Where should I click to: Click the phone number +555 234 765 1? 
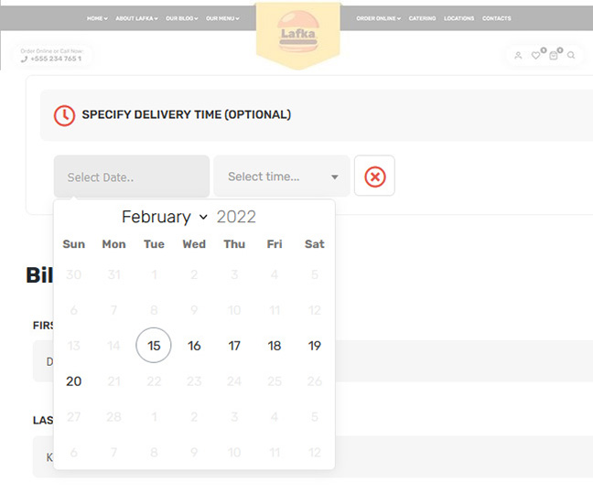pyautogui.click(x=55, y=59)
